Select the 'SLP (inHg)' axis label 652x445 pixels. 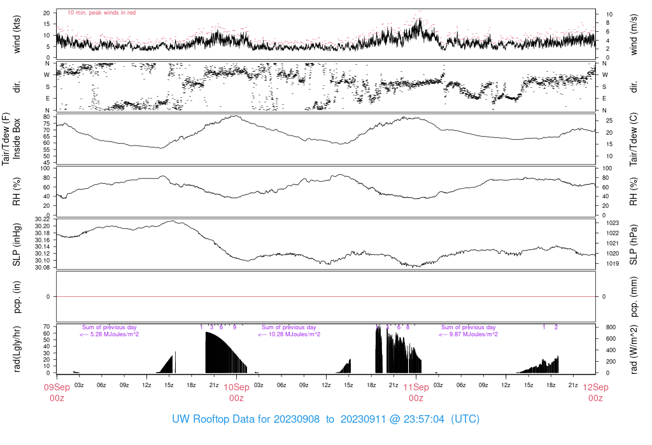tap(17, 245)
